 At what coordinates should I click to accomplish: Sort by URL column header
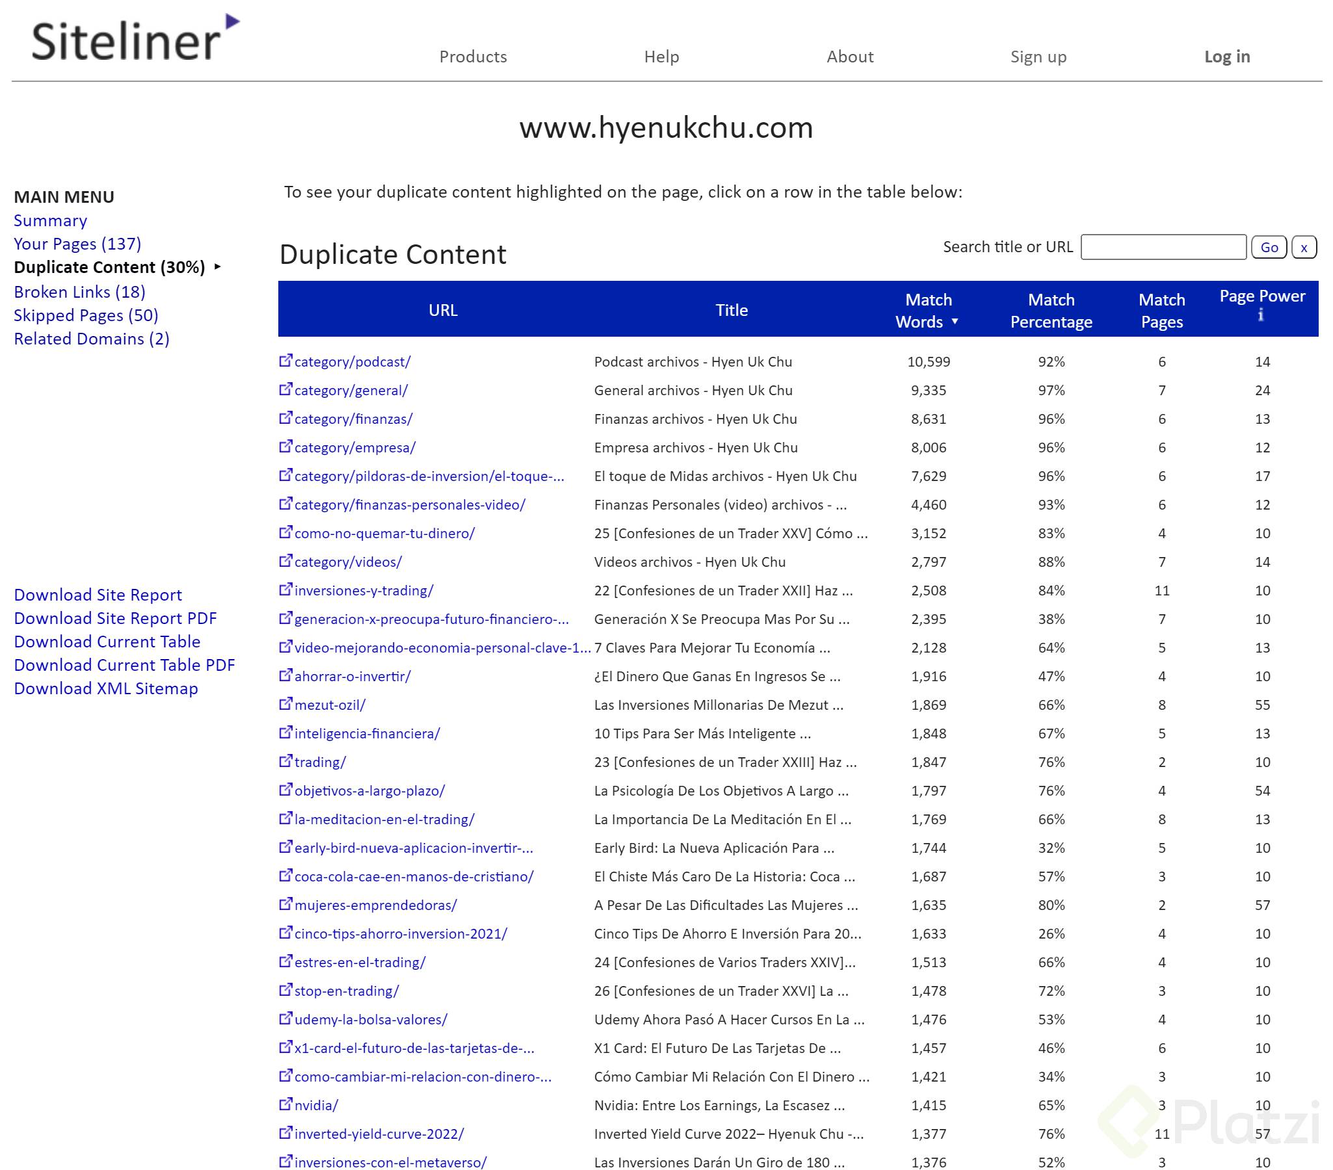443,310
